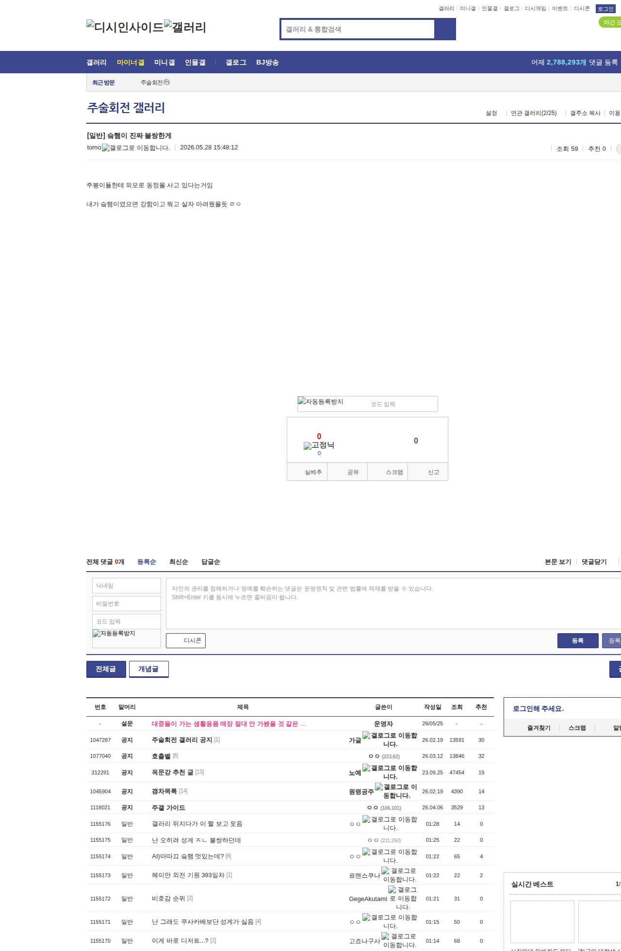Open 미니갤 in main navigation
This screenshot has width=621, height=951.
(x=164, y=63)
